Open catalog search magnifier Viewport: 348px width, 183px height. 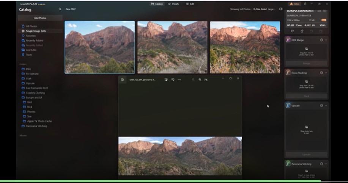point(60,9)
